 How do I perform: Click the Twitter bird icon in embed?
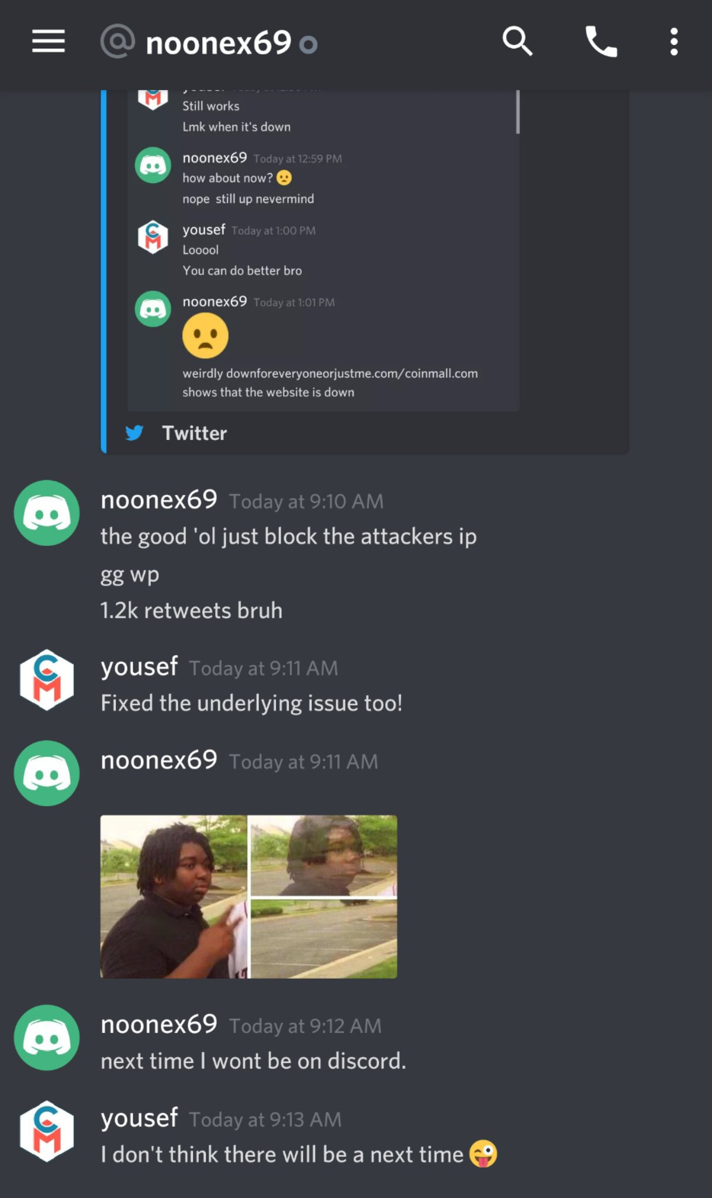[x=134, y=433]
